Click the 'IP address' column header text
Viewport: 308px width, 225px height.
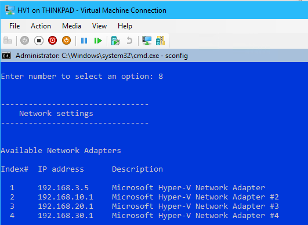click(x=61, y=169)
